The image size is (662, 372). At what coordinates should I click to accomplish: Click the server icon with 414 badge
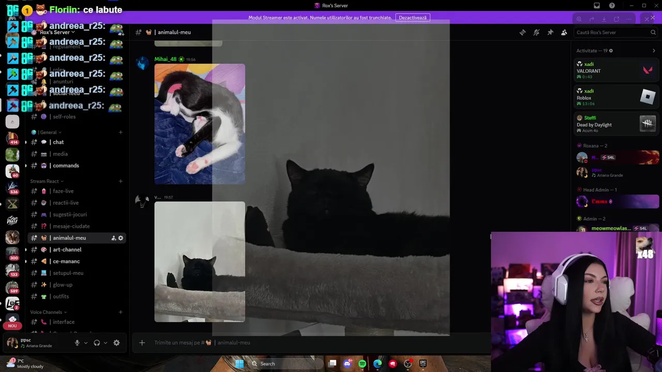pyautogui.click(x=12, y=138)
